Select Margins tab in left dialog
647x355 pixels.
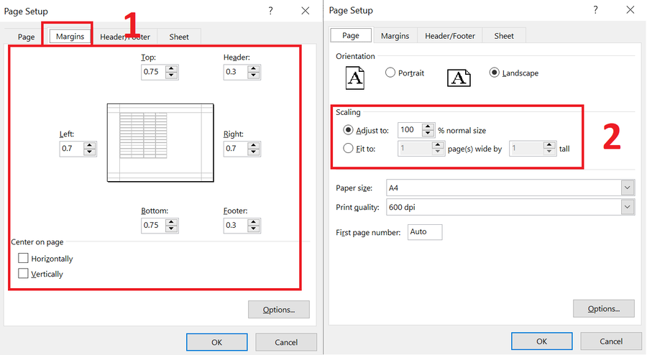(70, 36)
